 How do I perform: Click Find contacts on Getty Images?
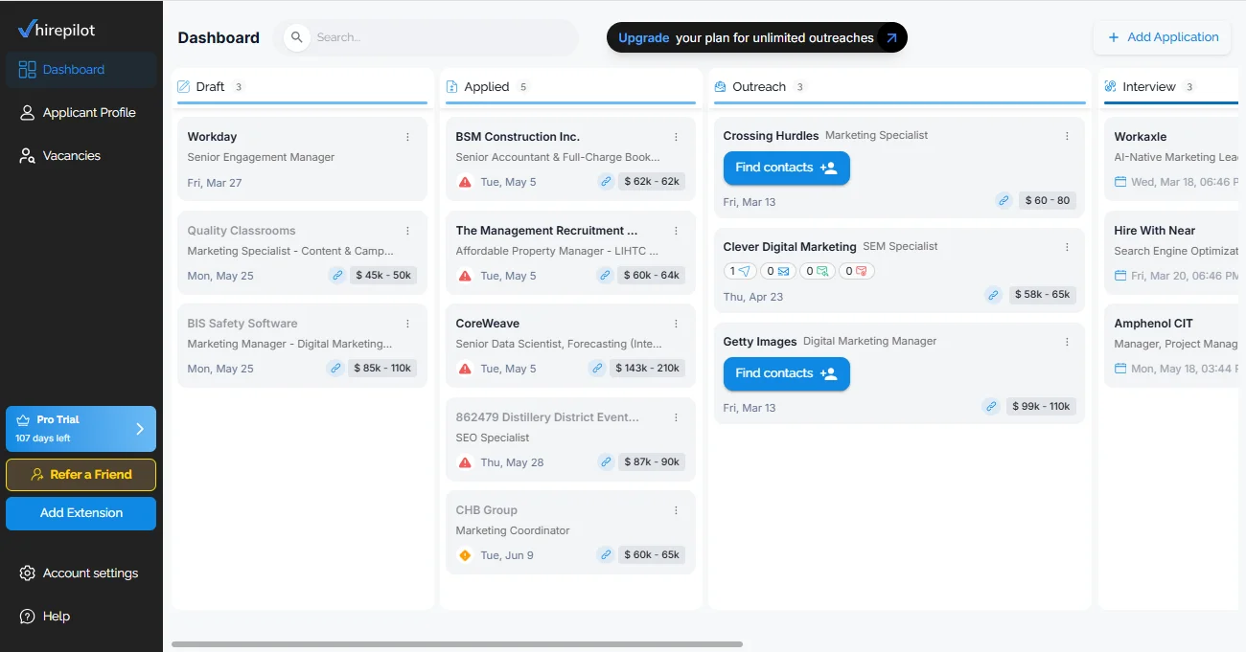[x=786, y=373]
